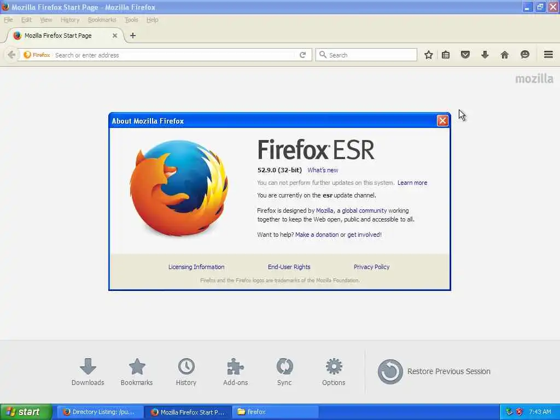The image size is (560, 420).
Task: Click the 52.9.0 (32-bit) version text
Action: click(x=279, y=170)
